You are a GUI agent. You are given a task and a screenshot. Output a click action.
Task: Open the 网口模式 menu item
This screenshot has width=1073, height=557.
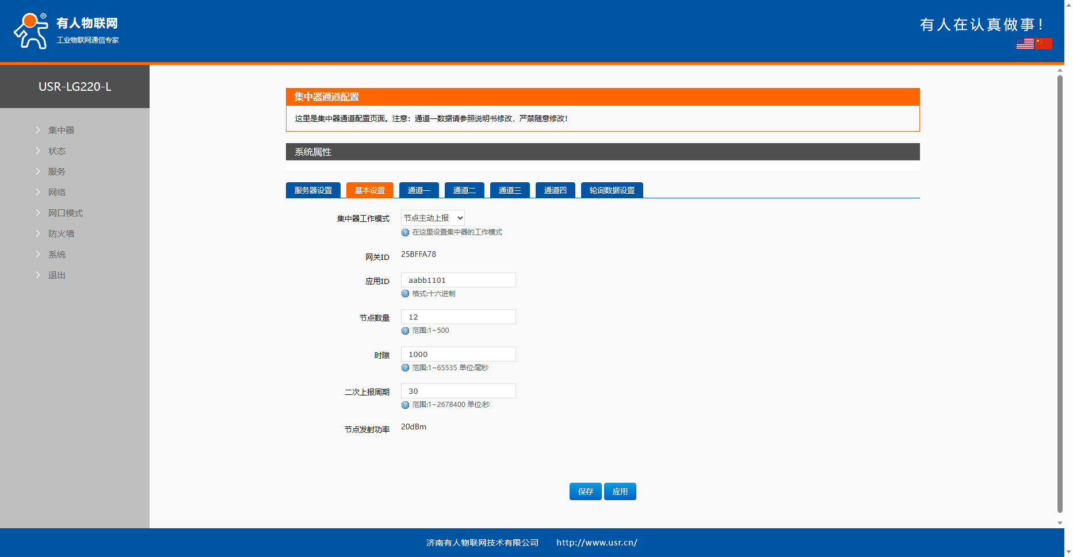tap(66, 213)
